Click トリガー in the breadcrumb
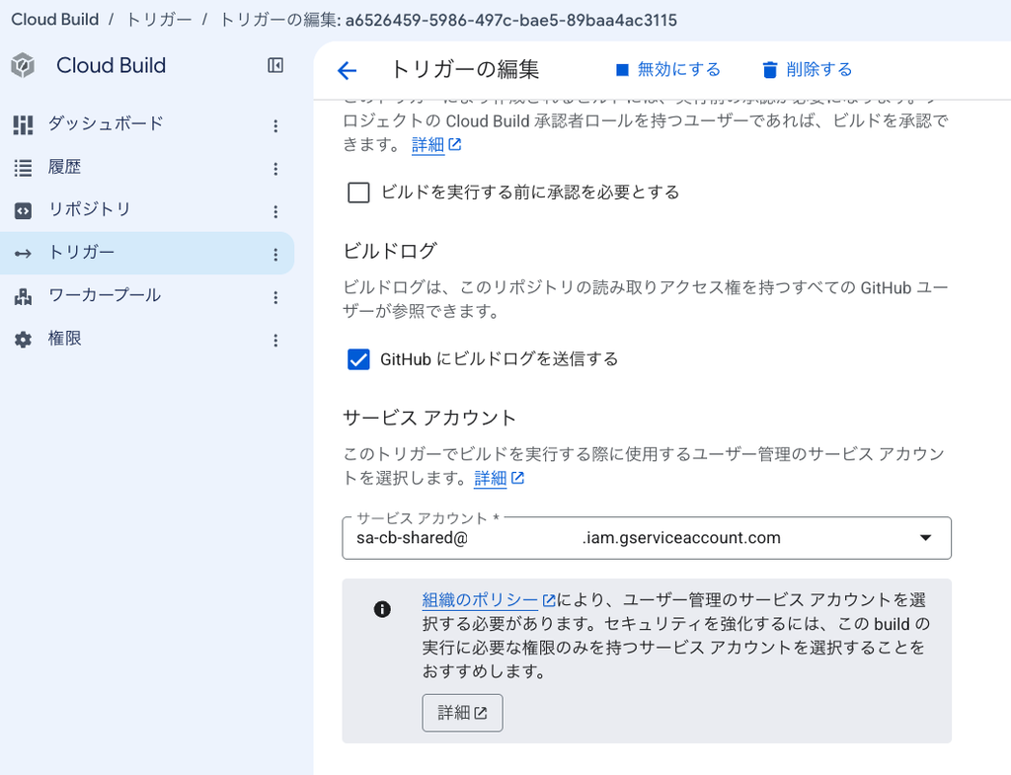The width and height of the screenshot is (1011, 775). (159, 20)
